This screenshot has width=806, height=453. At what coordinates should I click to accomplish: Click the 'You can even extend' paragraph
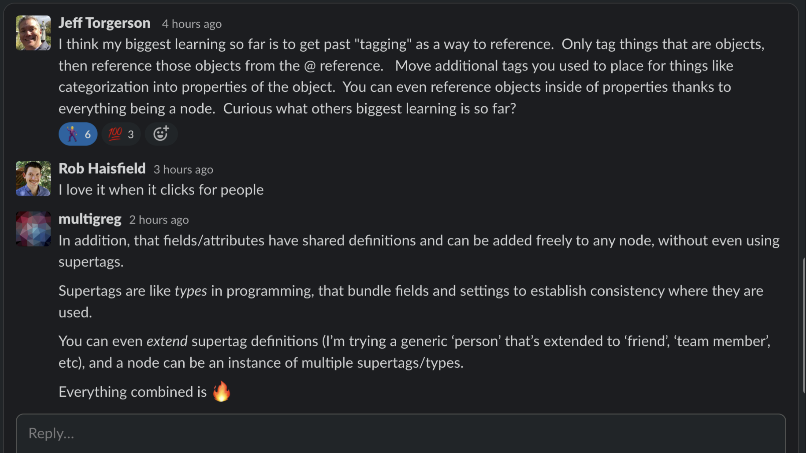(414, 352)
